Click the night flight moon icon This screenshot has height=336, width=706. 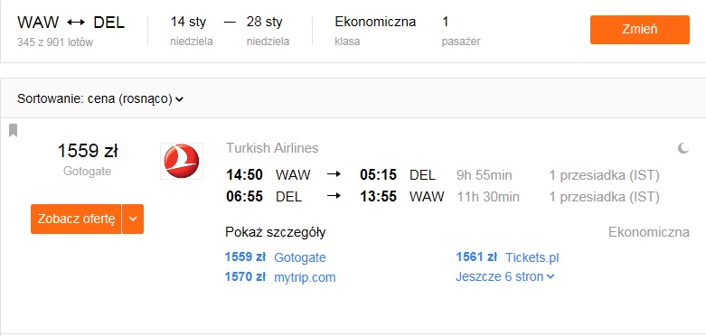point(683,148)
